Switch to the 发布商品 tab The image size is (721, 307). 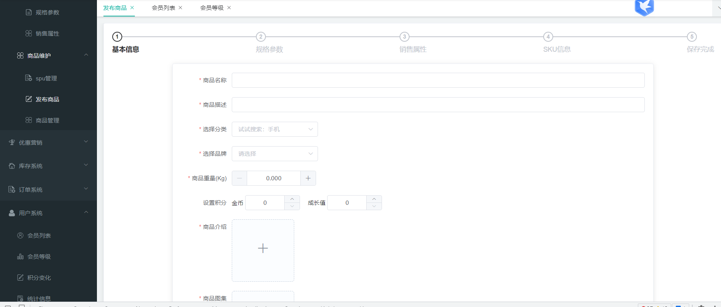pos(115,8)
